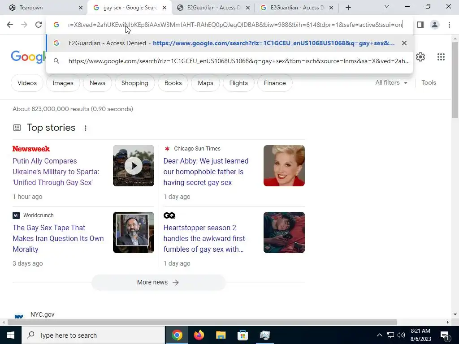This screenshot has width=459, height=344.
Task: Open a new browser tab
Action: point(348,8)
